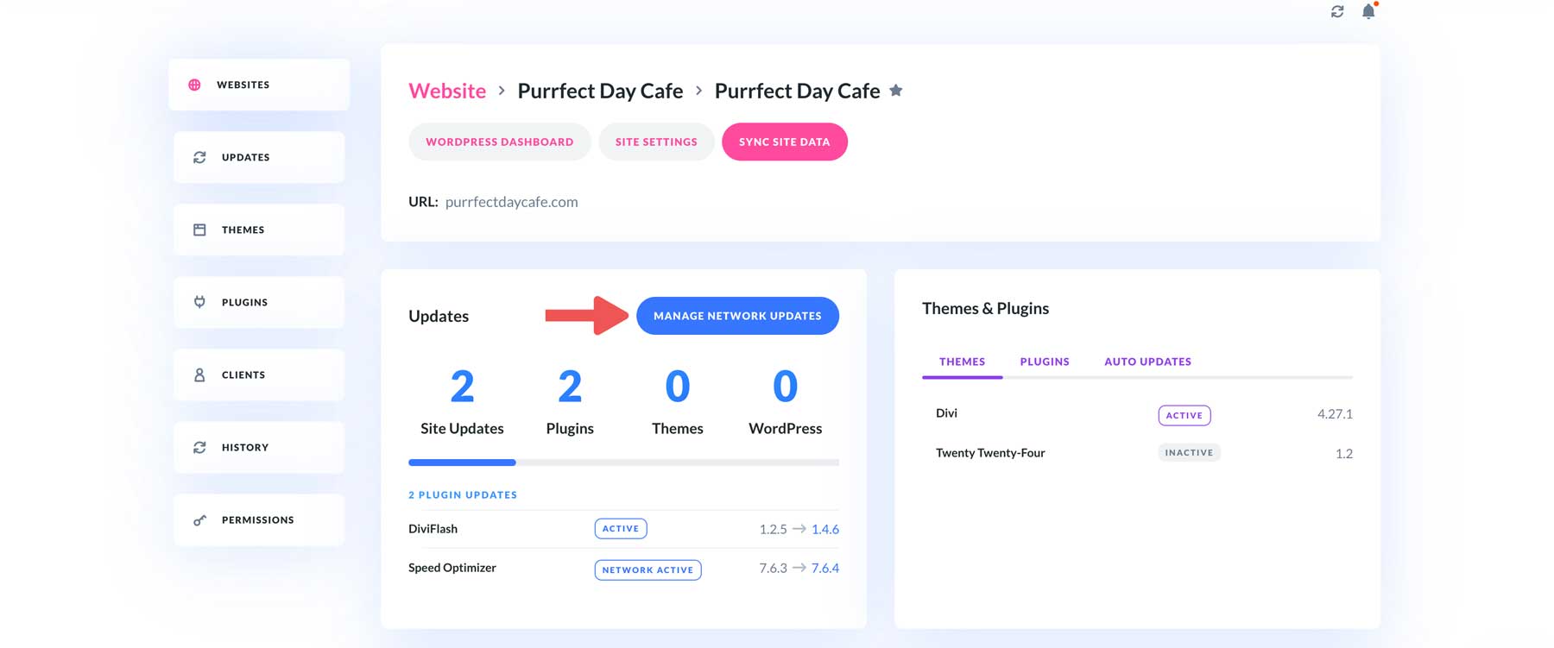Click Sync Site Data
This screenshot has width=1554, height=648.
pos(784,142)
